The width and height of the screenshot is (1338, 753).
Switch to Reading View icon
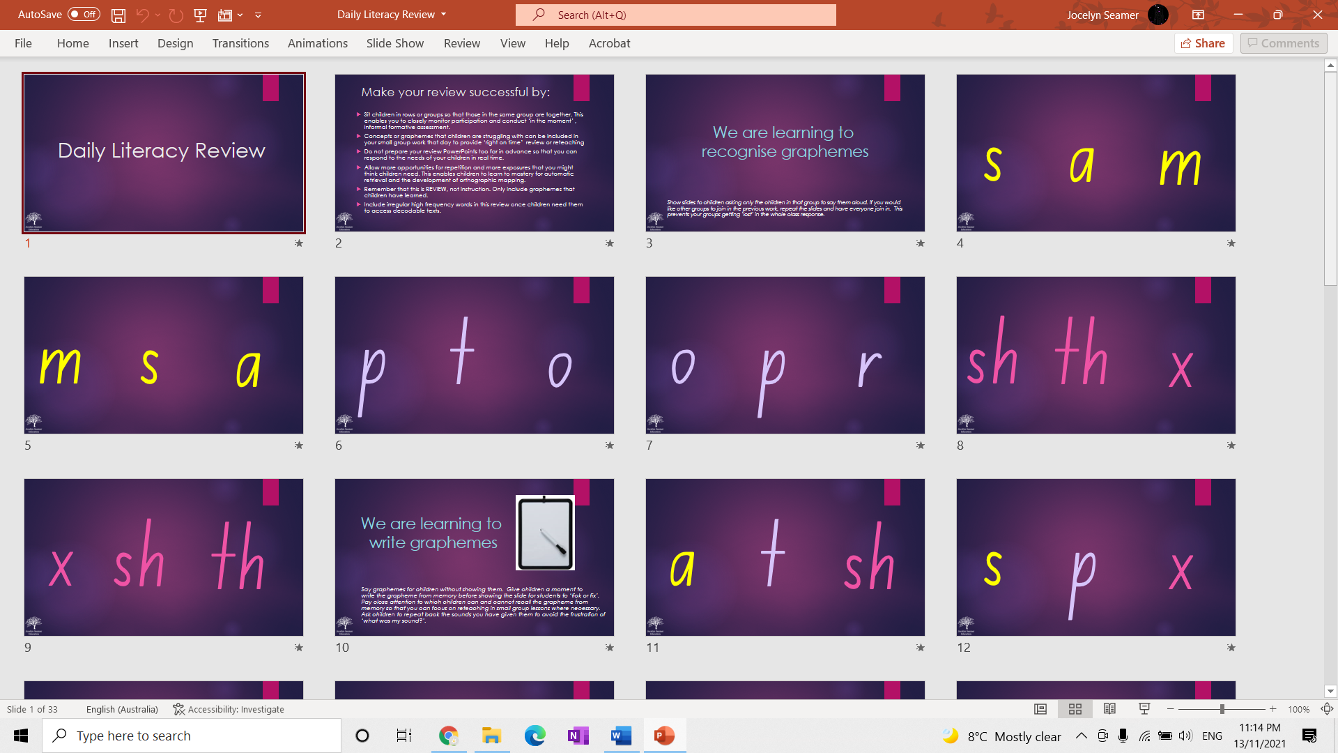click(x=1109, y=709)
